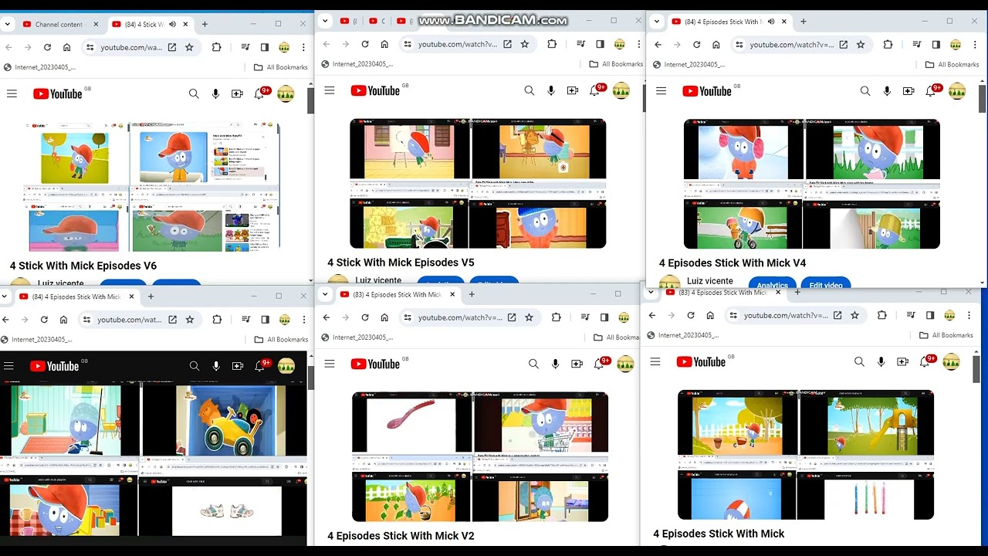Mute the V6 tab via its speaker icon

click(172, 24)
